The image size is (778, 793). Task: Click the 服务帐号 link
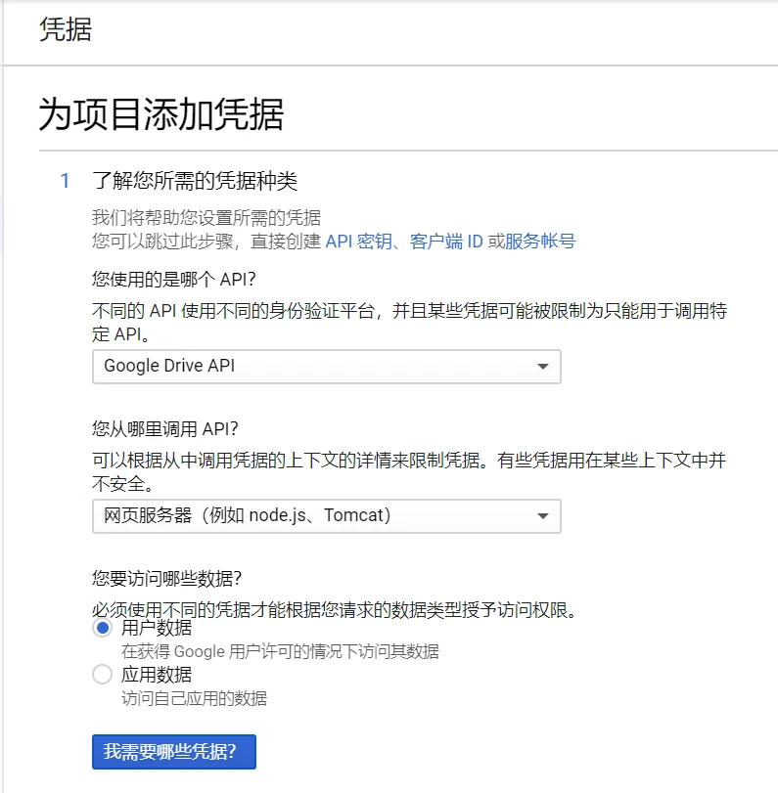540,242
